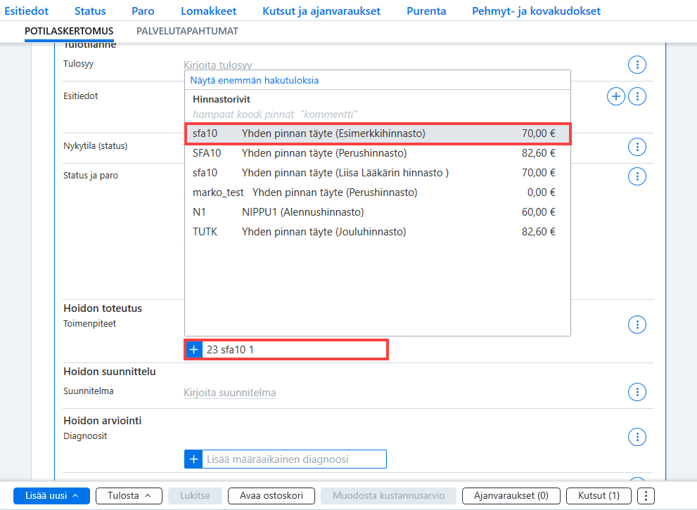
Task: Open the three-dot menu for Toimenpiteet
Action: 637,325
